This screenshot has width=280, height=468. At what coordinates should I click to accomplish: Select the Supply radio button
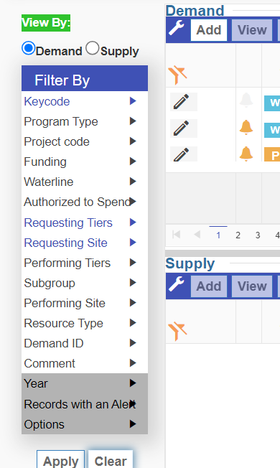[x=92, y=48]
